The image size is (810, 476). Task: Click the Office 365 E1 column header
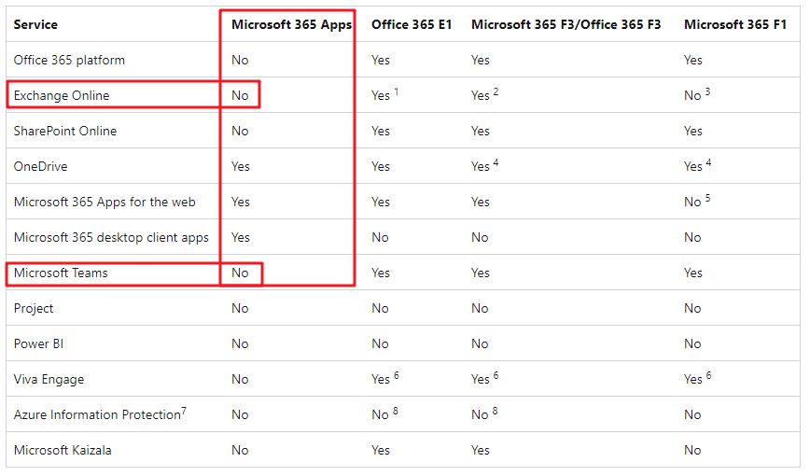coord(412,24)
